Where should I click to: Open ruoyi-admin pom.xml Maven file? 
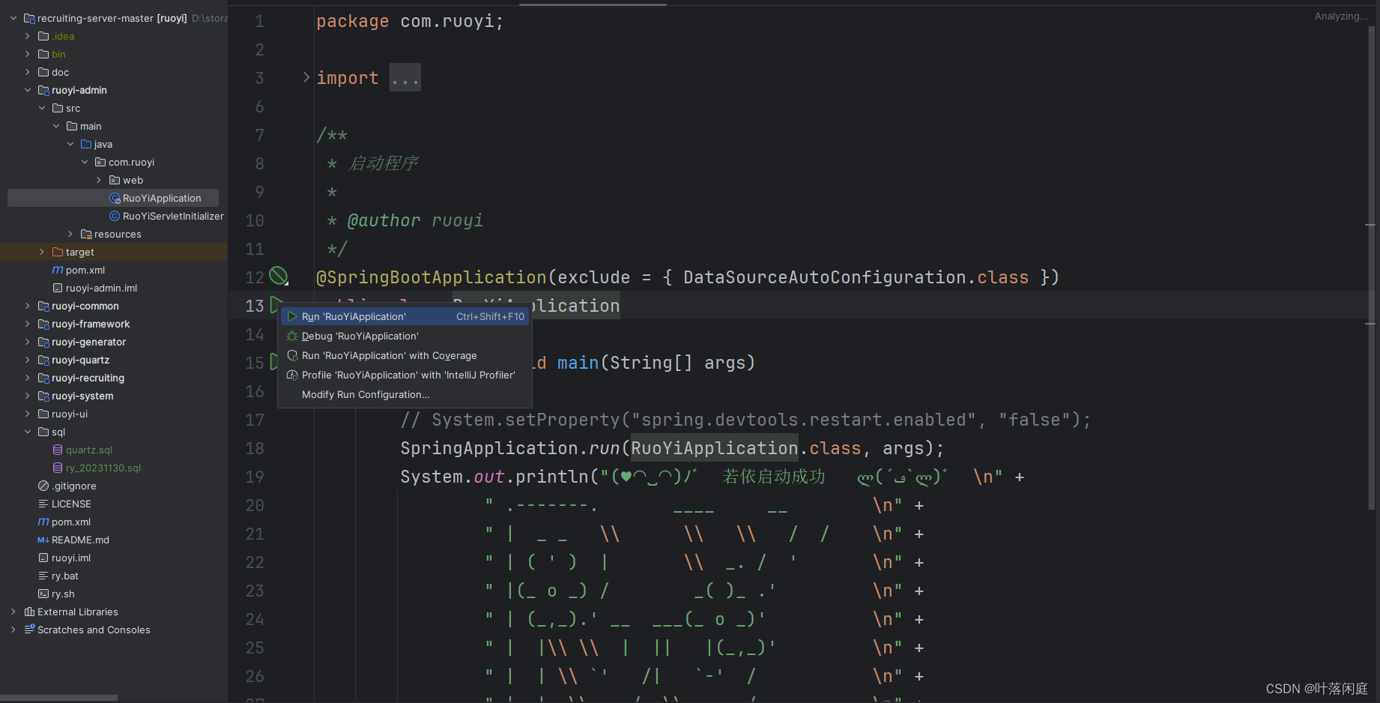pyautogui.click(x=85, y=270)
